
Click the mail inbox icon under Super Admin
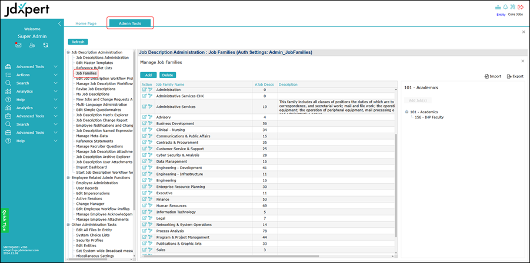(18, 45)
